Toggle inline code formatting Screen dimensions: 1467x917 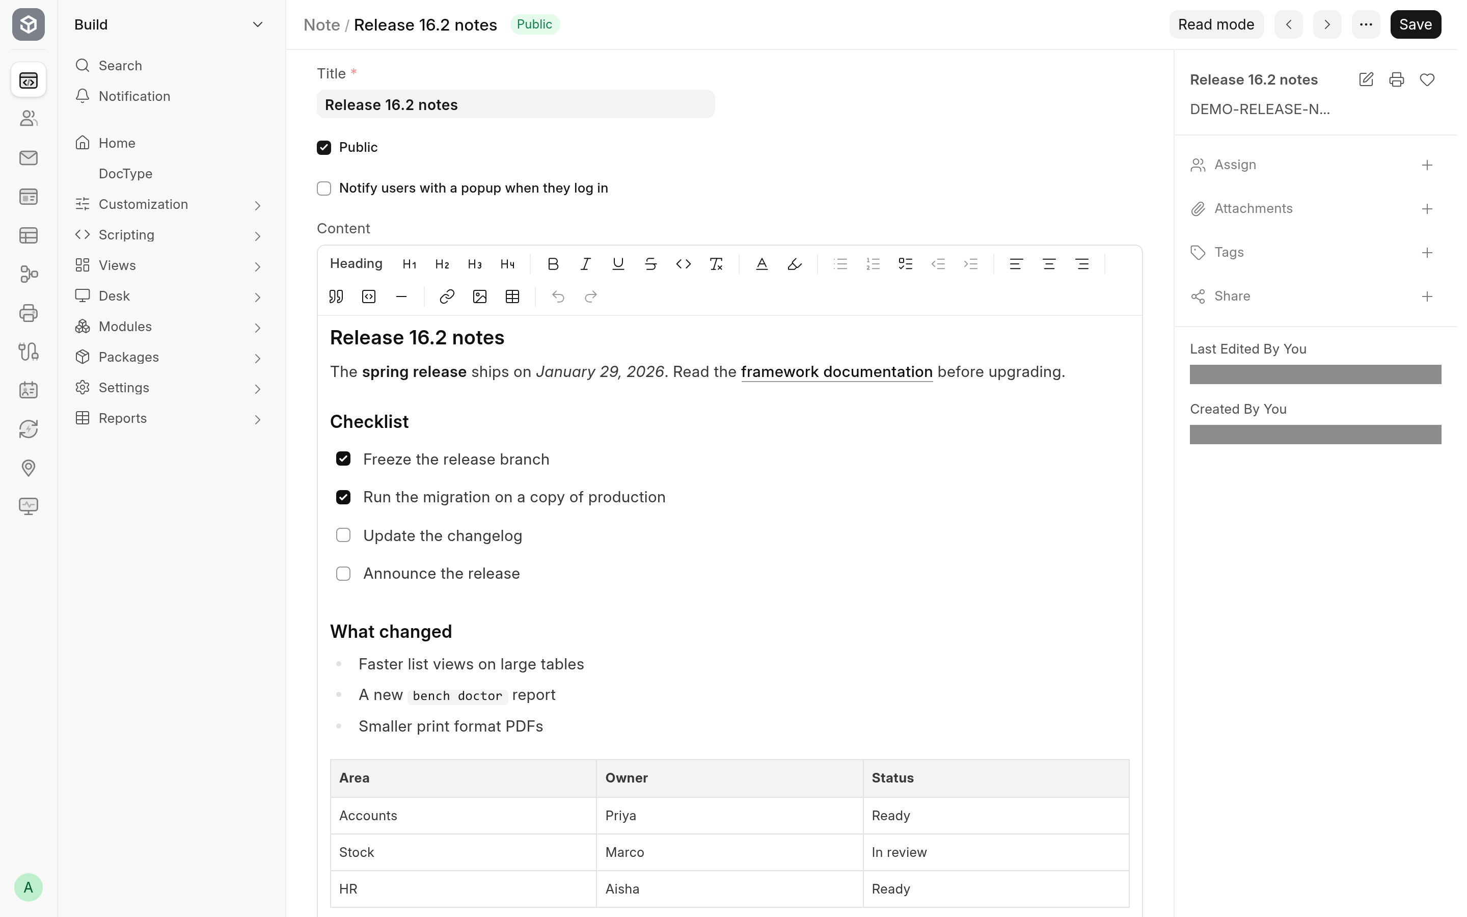684,264
